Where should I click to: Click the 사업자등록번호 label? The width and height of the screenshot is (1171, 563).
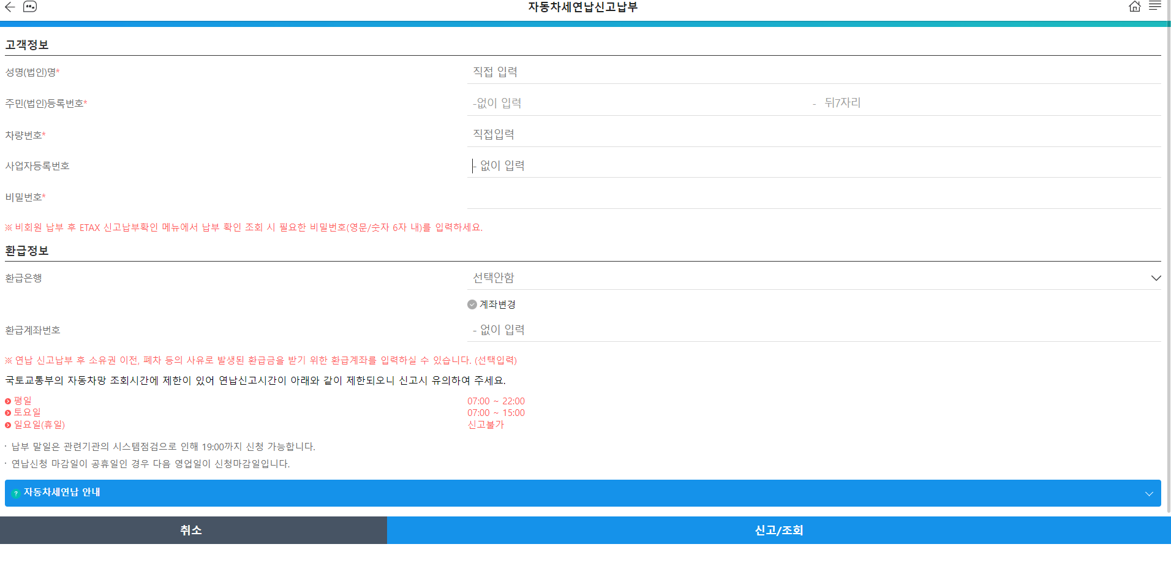click(x=37, y=166)
